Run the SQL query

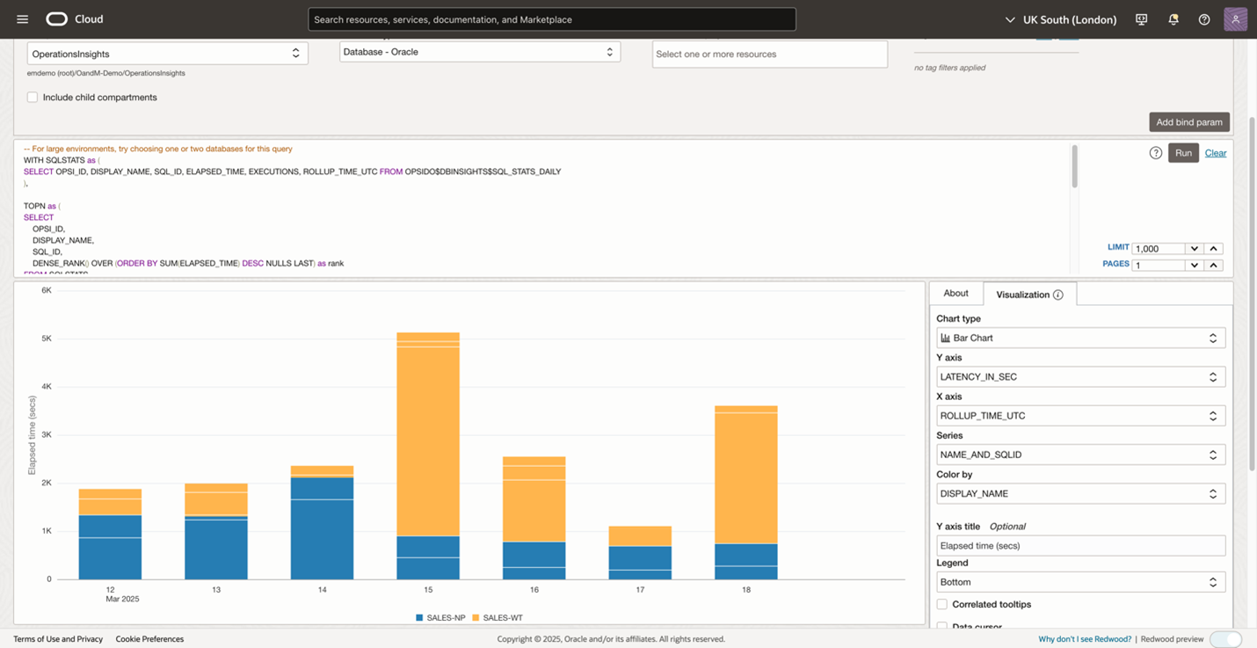1183,153
